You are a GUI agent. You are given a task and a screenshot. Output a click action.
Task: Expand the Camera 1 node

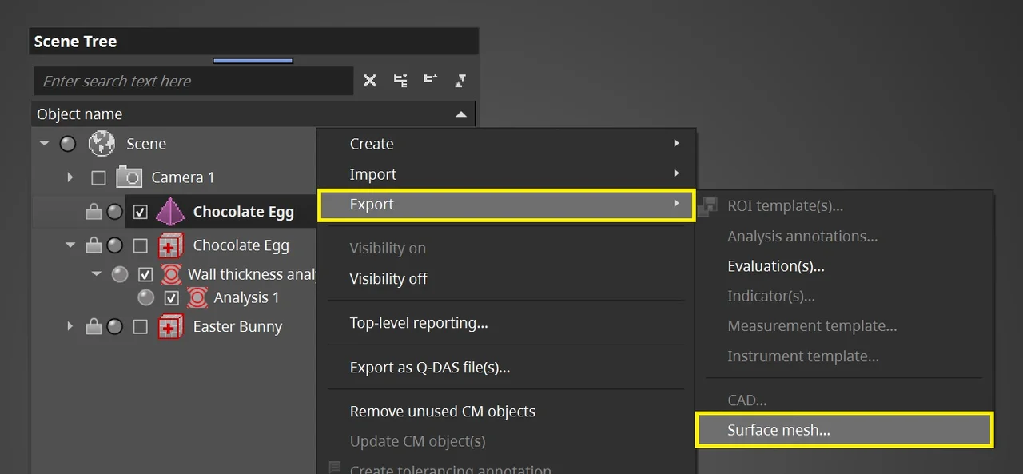[70, 177]
